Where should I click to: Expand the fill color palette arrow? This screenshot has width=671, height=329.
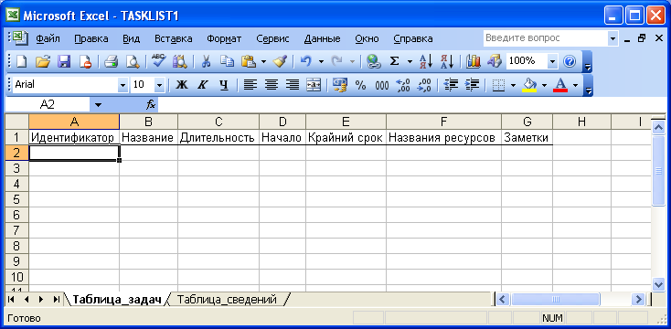pos(544,85)
